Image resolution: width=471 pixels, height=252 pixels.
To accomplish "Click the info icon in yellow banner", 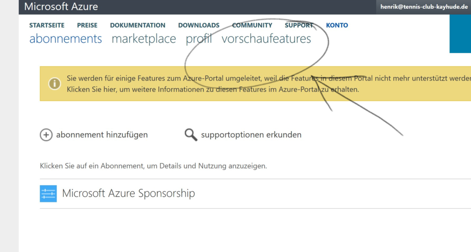I will tap(55, 84).
